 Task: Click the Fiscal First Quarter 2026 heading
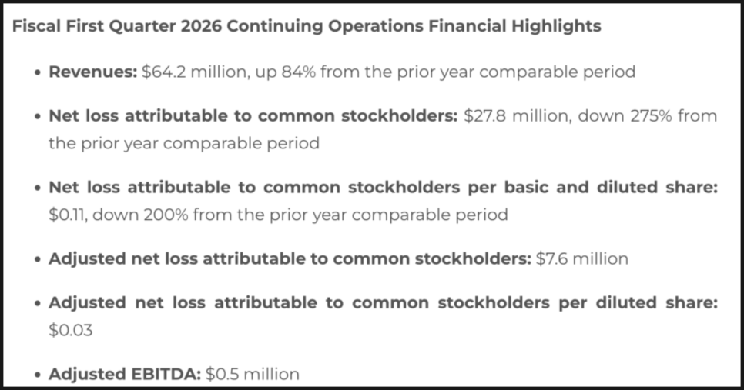(x=305, y=26)
